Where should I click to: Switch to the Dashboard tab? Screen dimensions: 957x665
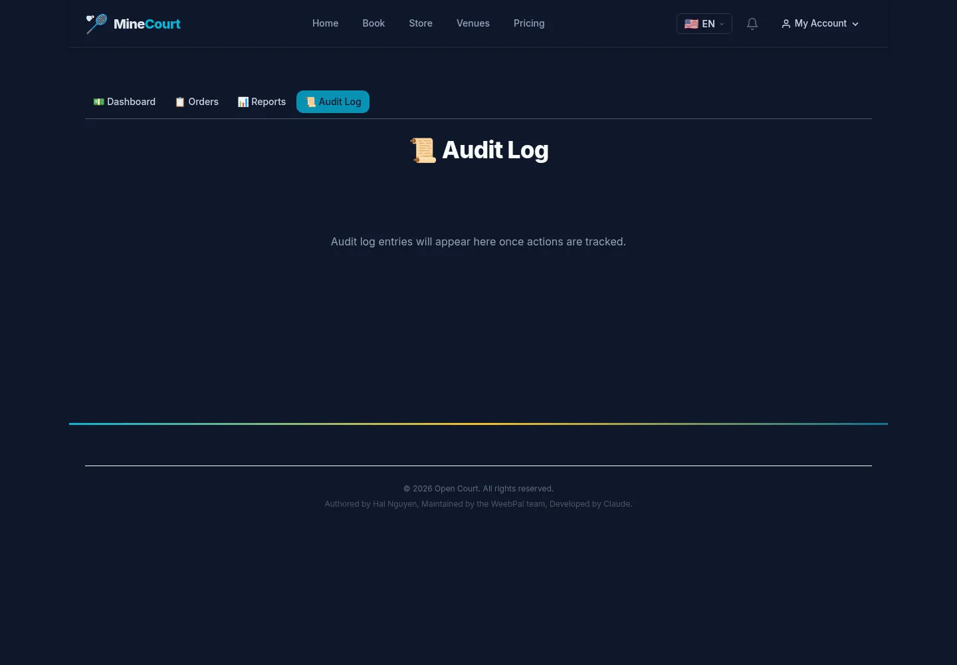(124, 102)
